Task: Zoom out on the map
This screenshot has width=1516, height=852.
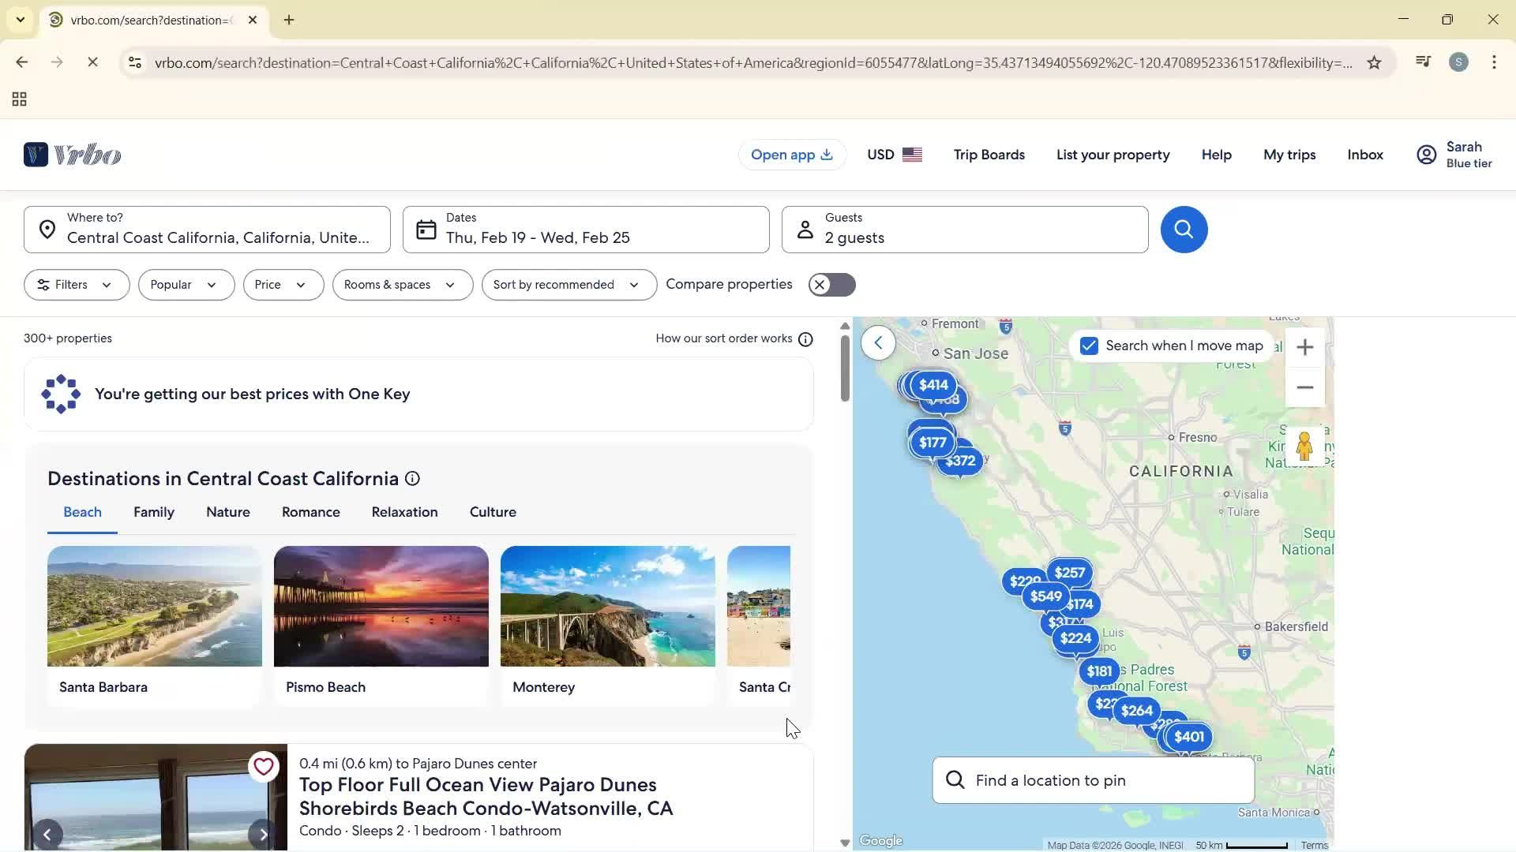Action: [1304, 387]
